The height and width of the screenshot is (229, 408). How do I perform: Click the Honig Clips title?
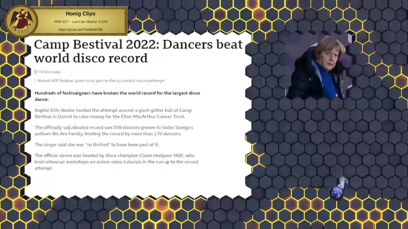[81, 14]
